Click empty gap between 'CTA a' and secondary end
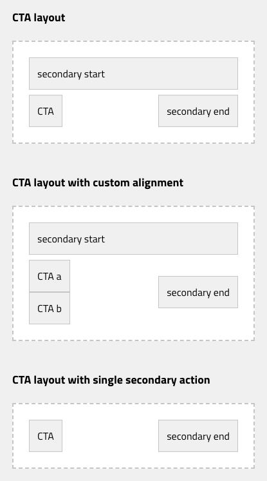Viewport: 267px width, 481px height. [114, 276]
